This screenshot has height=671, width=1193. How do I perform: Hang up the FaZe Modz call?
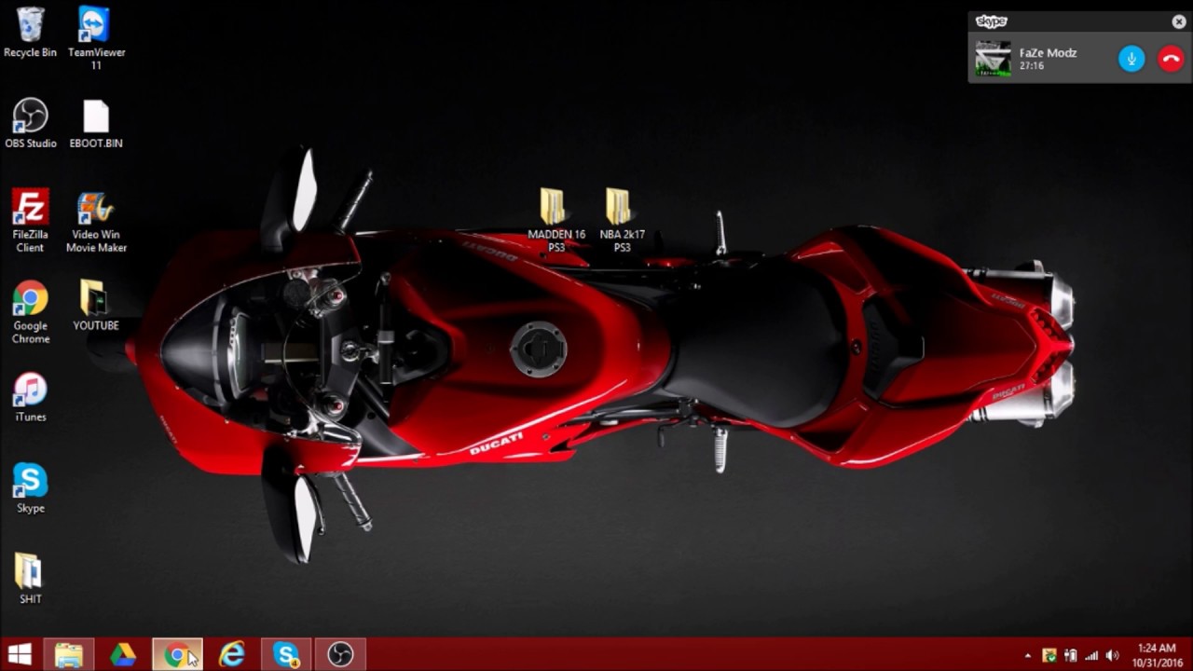pyautogui.click(x=1171, y=59)
